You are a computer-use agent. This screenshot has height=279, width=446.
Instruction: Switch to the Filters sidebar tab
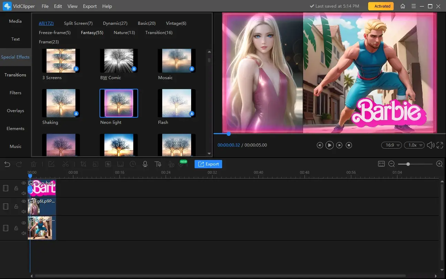(15, 93)
